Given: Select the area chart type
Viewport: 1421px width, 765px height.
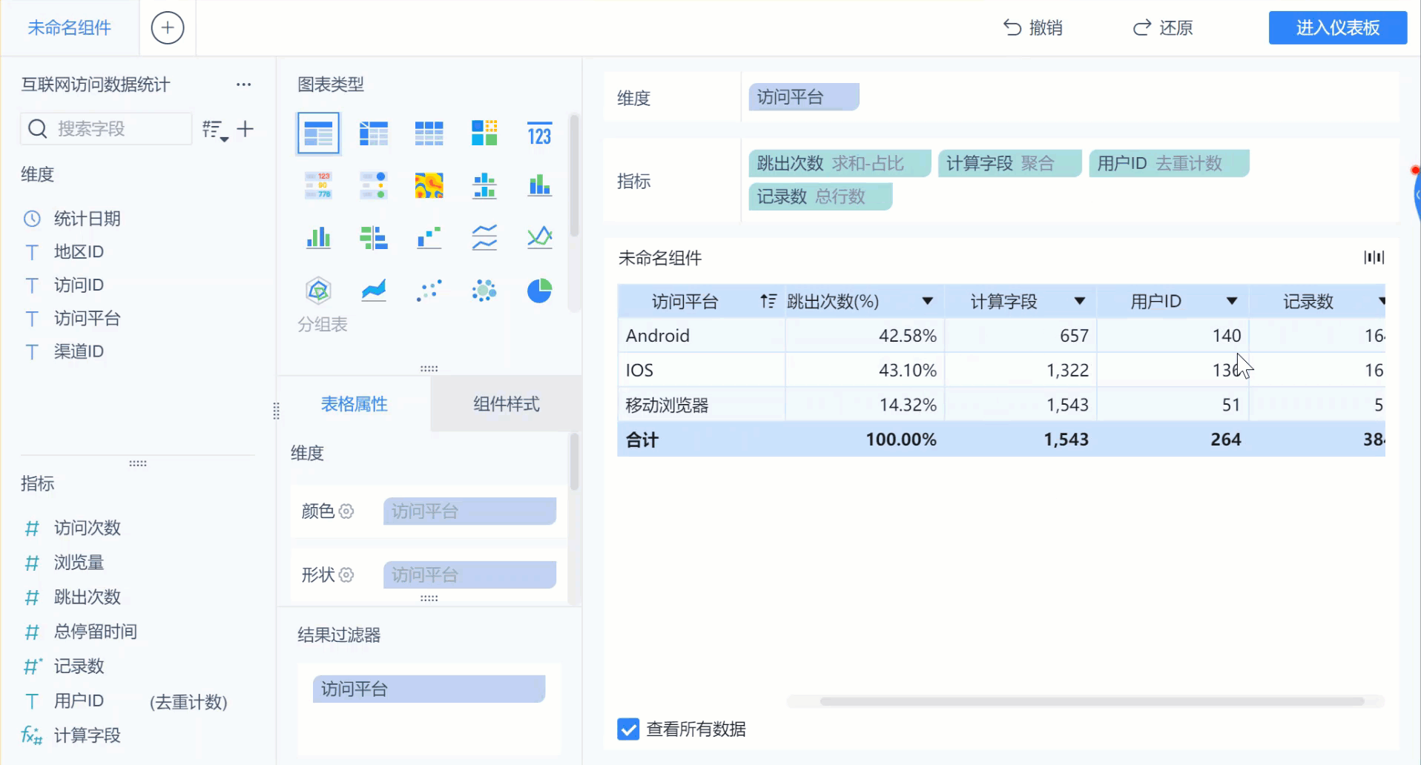Looking at the screenshot, I should (x=374, y=291).
